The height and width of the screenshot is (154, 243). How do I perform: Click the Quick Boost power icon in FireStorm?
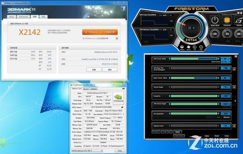(215, 20)
